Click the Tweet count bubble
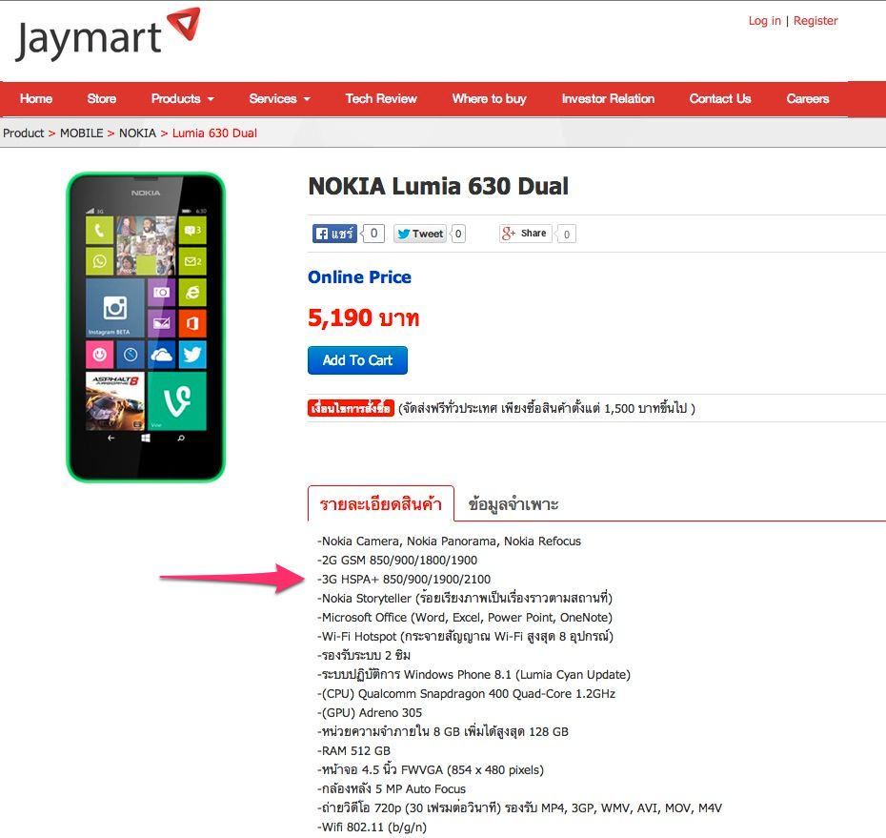The image size is (886, 838). (x=458, y=234)
